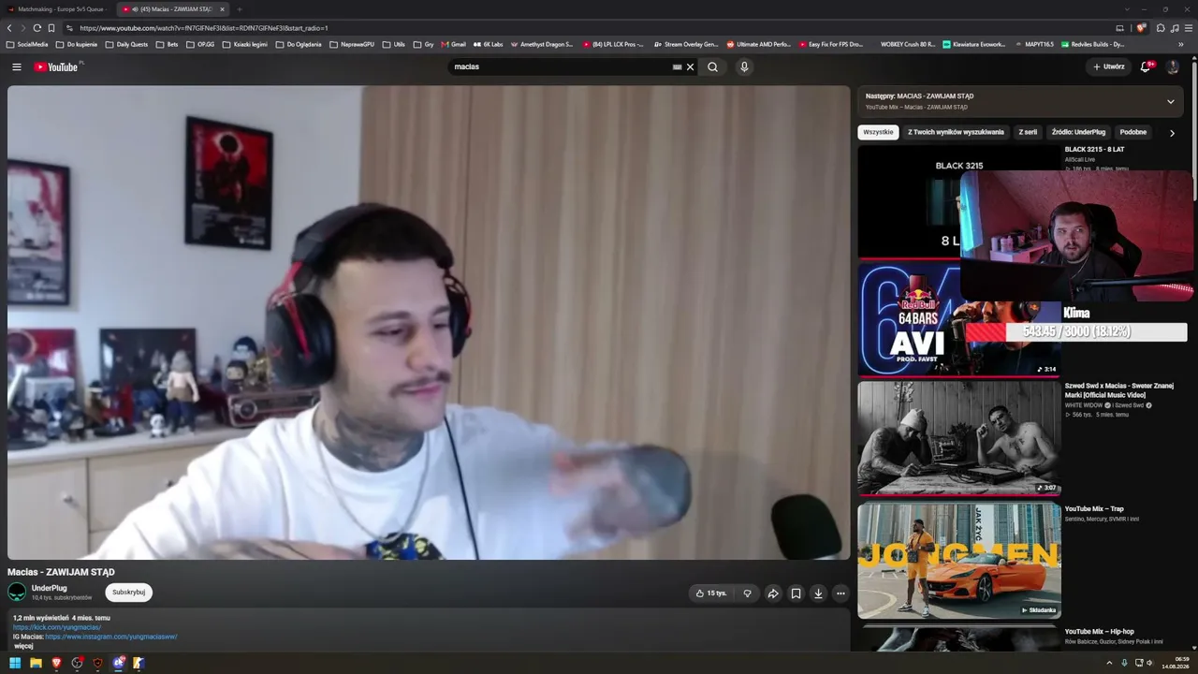The image size is (1198, 674).
Task: Clear the search text with the X icon
Action: (x=691, y=66)
